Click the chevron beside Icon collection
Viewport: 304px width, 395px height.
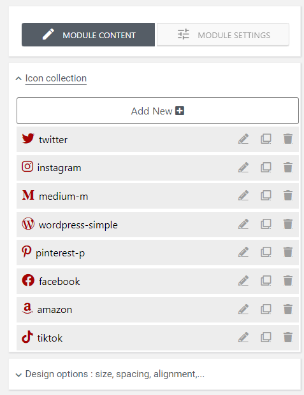click(18, 79)
